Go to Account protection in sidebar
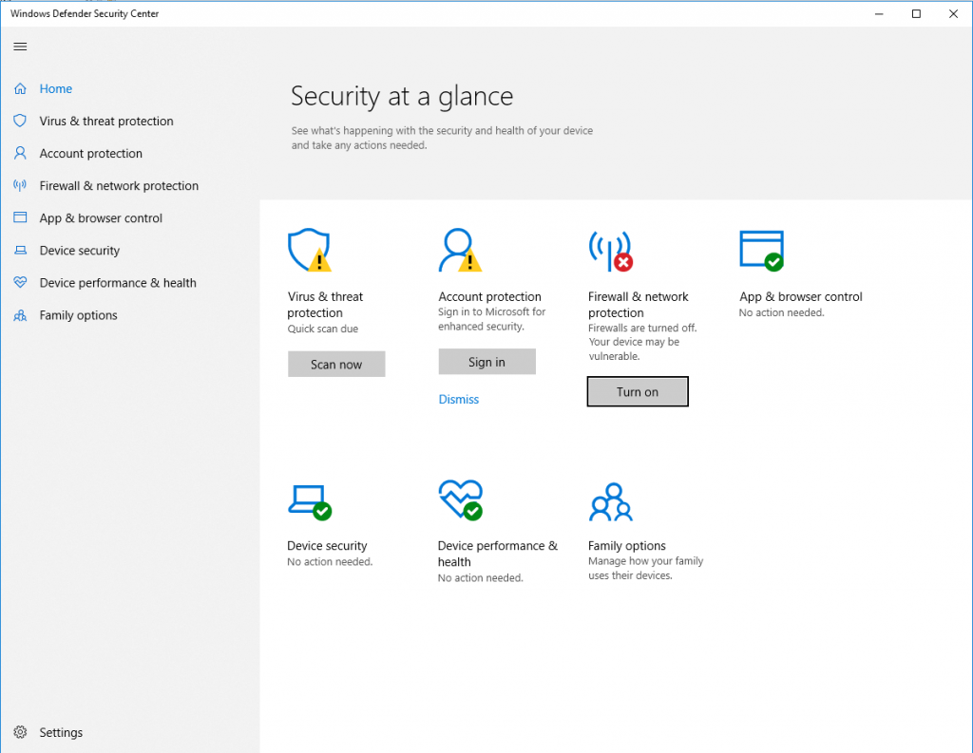The image size is (973, 753). click(x=90, y=153)
